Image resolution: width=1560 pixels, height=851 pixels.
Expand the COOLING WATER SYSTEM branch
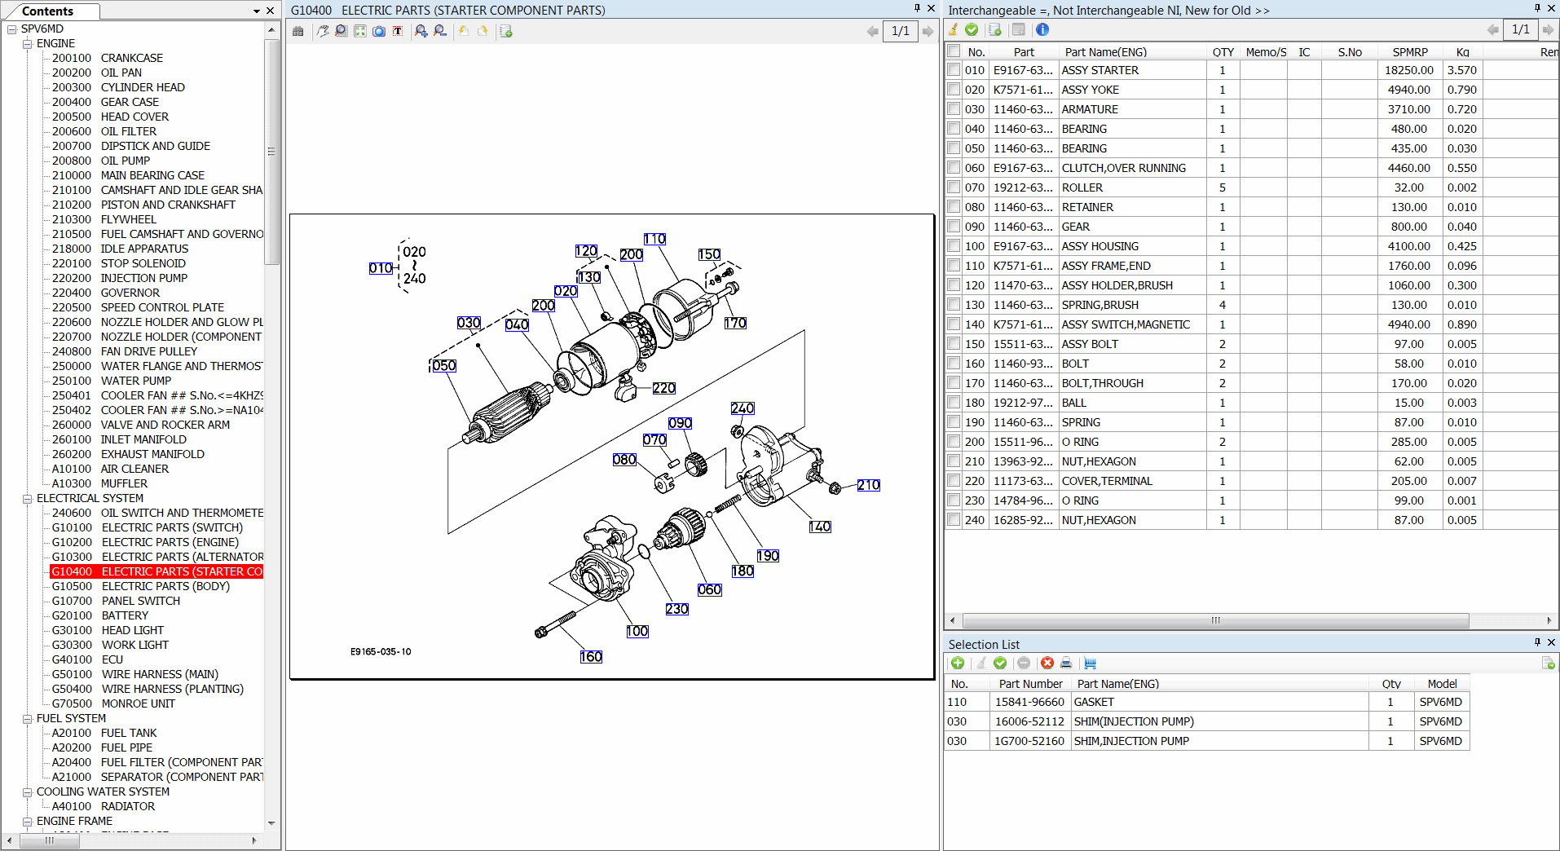point(27,791)
